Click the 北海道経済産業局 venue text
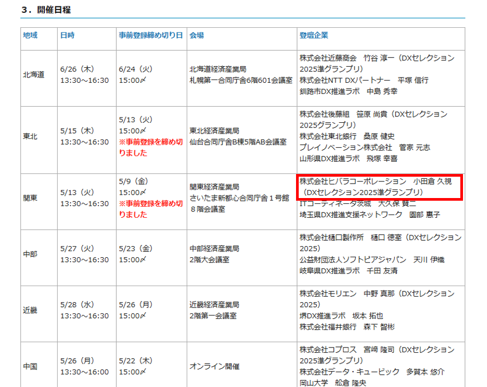This screenshot has height=387, width=487. pyautogui.click(x=218, y=69)
